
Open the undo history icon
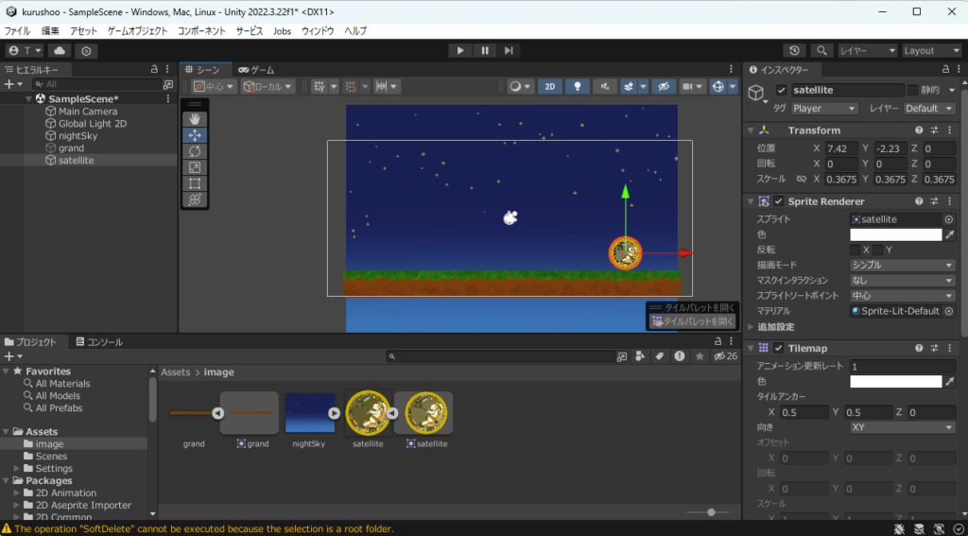point(795,50)
